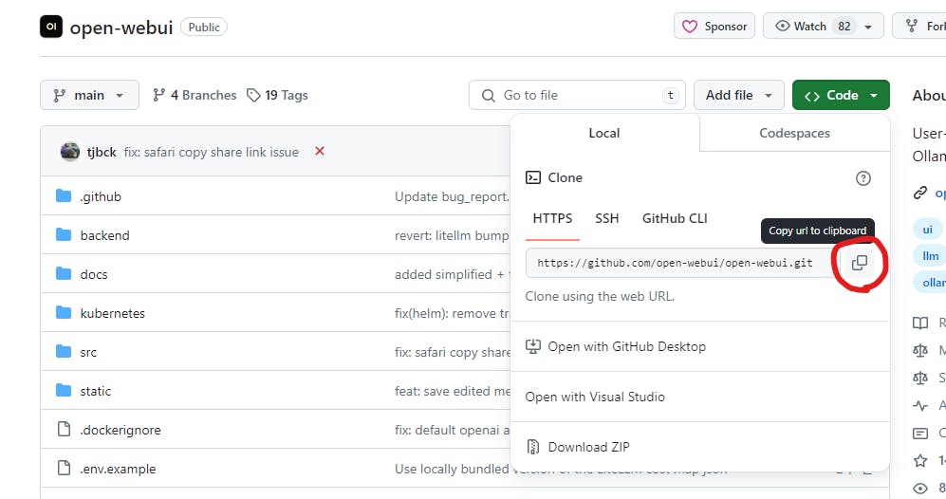The image size is (946, 499).
Task: Click tjbck's avatar image
Action: [x=70, y=152]
